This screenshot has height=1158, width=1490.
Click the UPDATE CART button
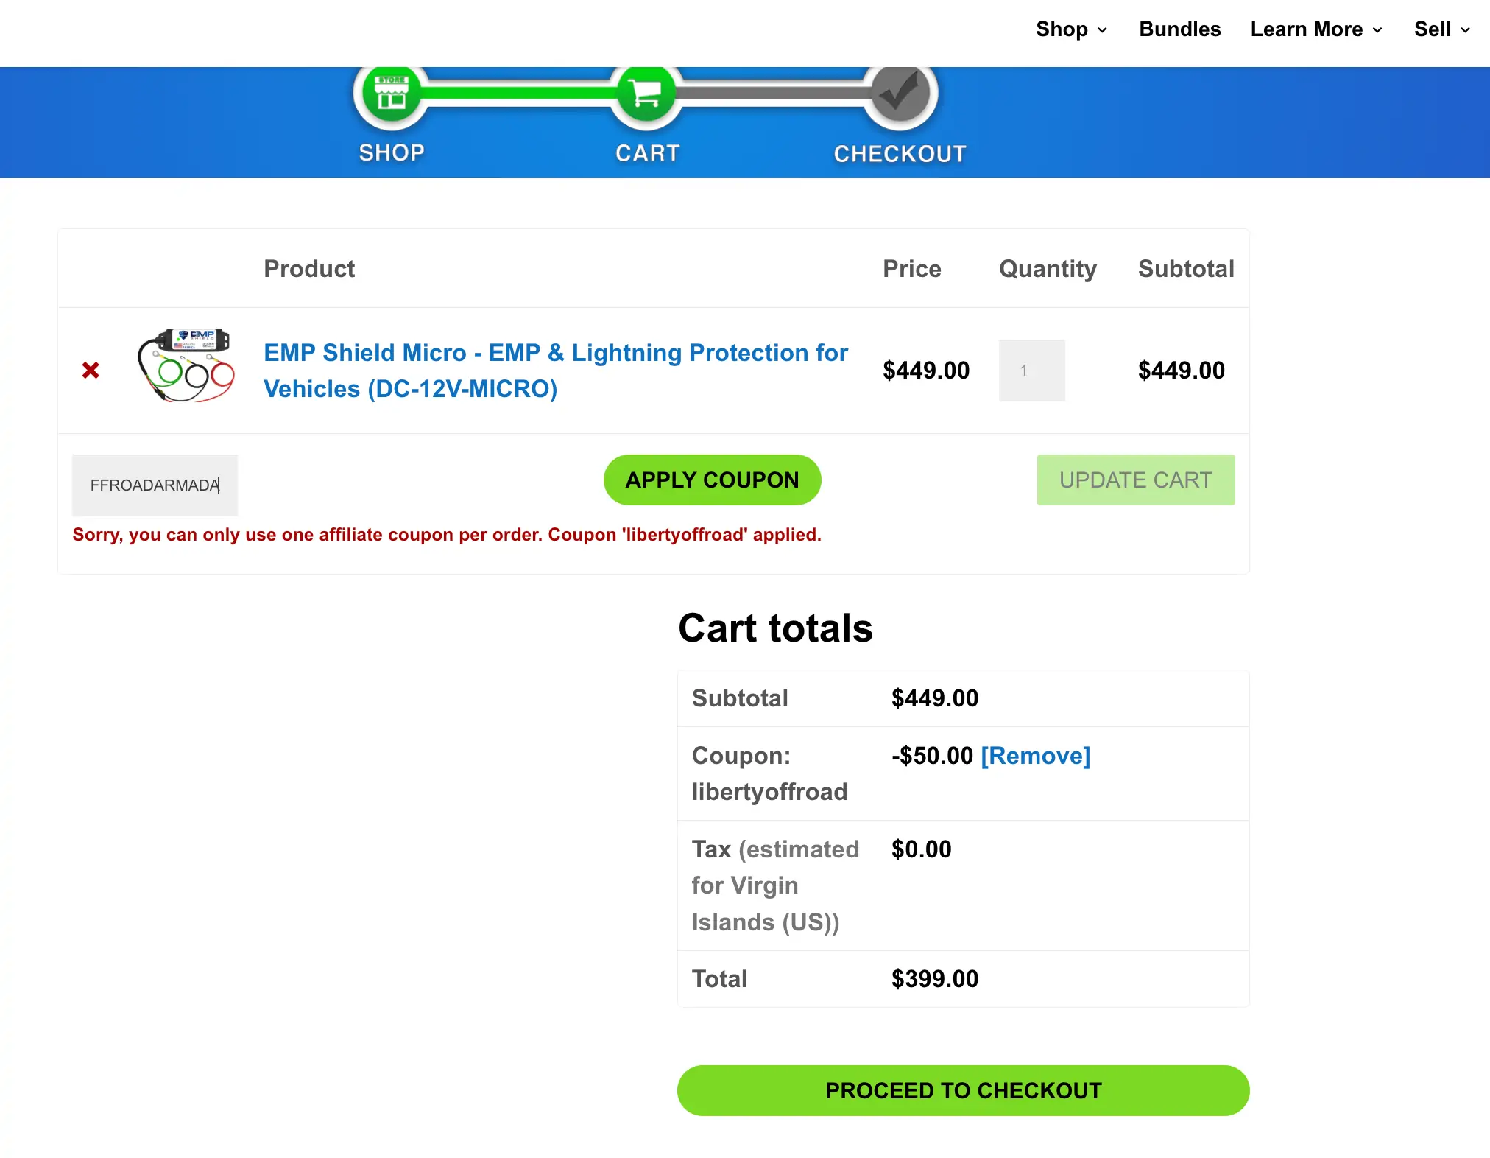pyautogui.click(x=1134, y=480)
